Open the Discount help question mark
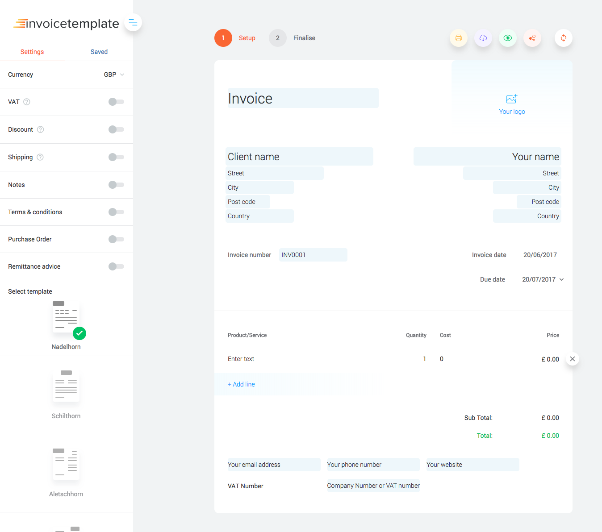The width and height of the screenshot is (602, 532). [x=41, y=129]
